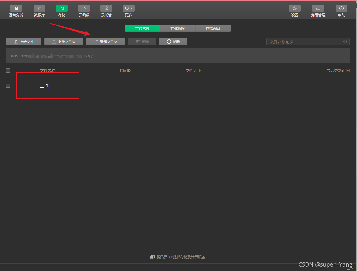The image size is (357, 271).
Task: Click the greyed 删除 delete button
Action: pyautogui.click(x=142, y=42)
